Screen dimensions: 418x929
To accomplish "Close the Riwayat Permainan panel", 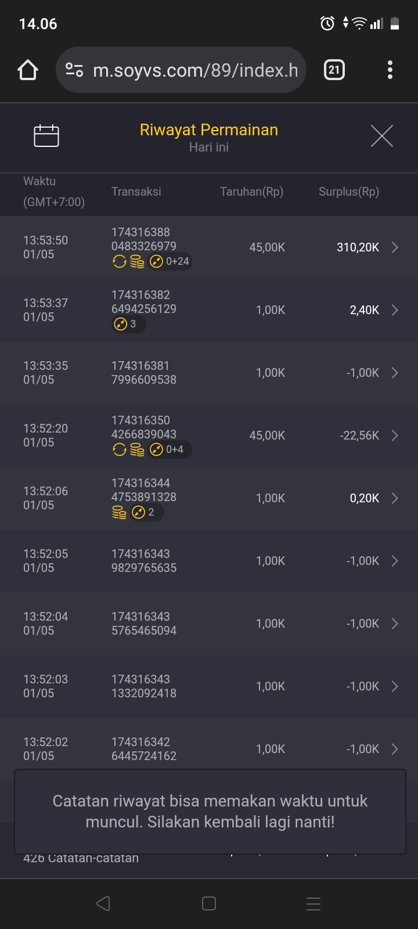I will click(x=381, y=136).
